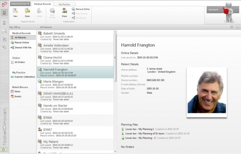Open All Orders

[x=18, y=62]
